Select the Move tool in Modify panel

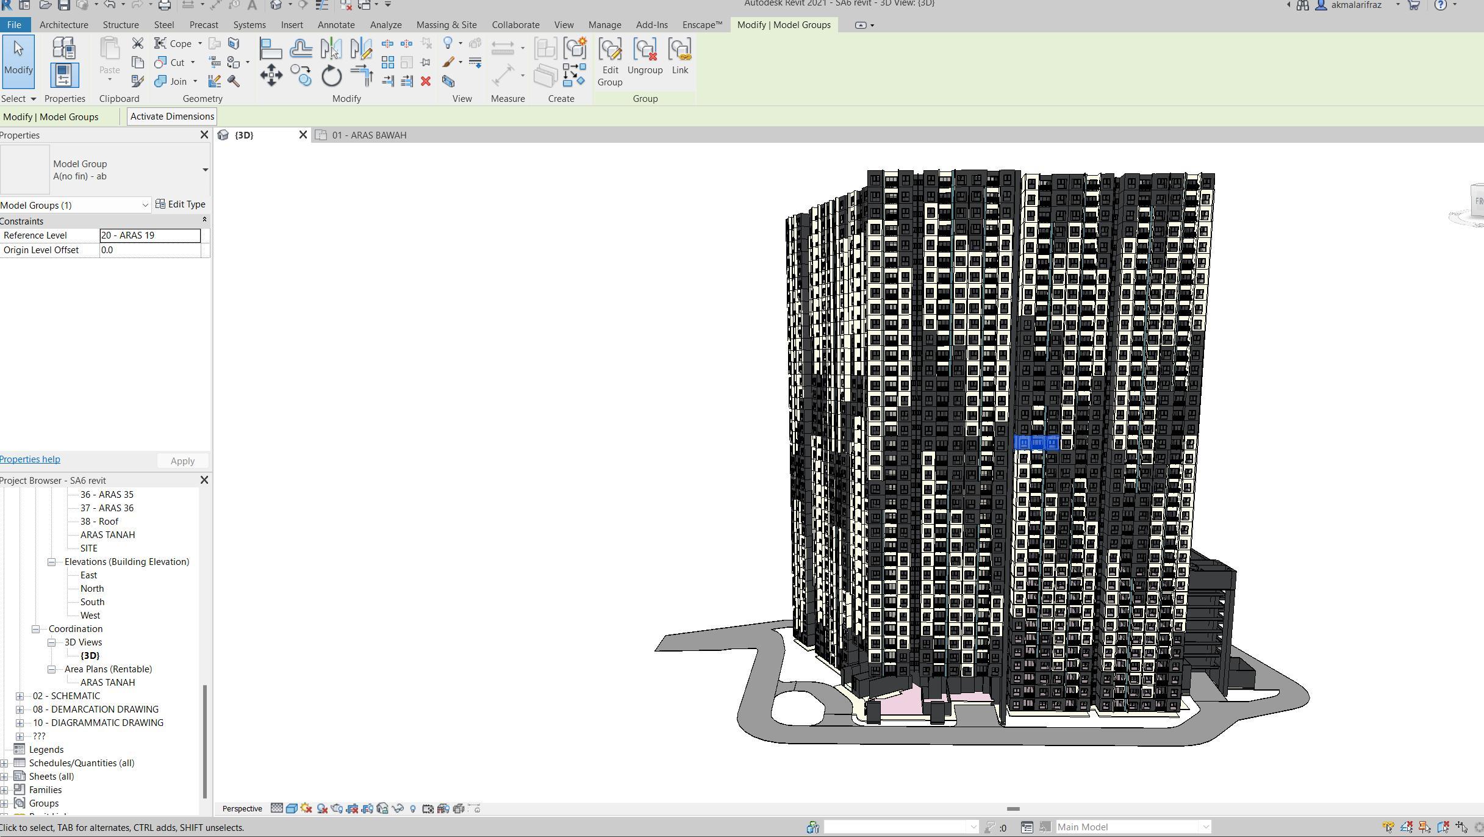tap(271, 76)
